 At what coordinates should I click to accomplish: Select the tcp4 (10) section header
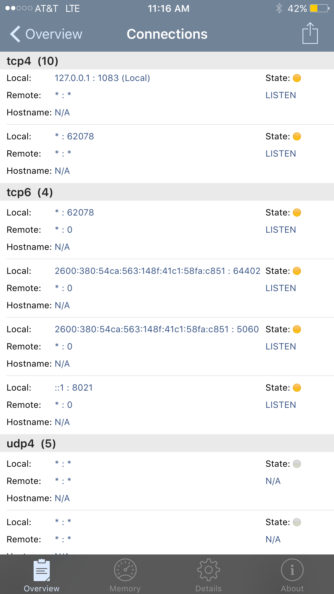coord(167,61)
